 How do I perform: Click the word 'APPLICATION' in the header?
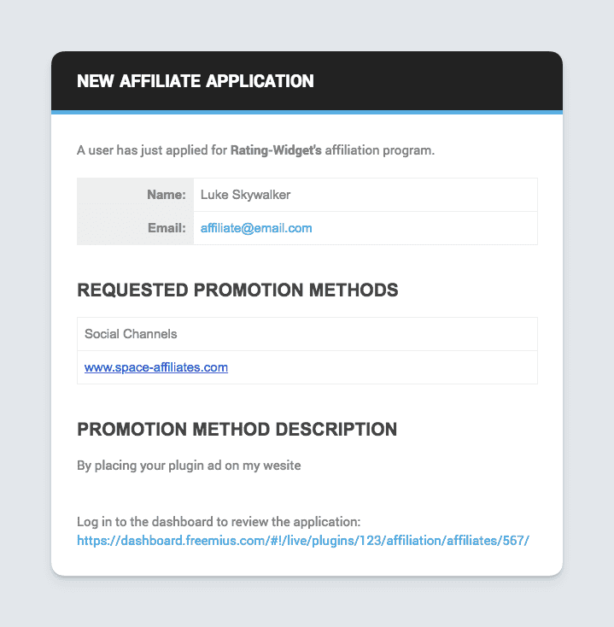(260, 81)
